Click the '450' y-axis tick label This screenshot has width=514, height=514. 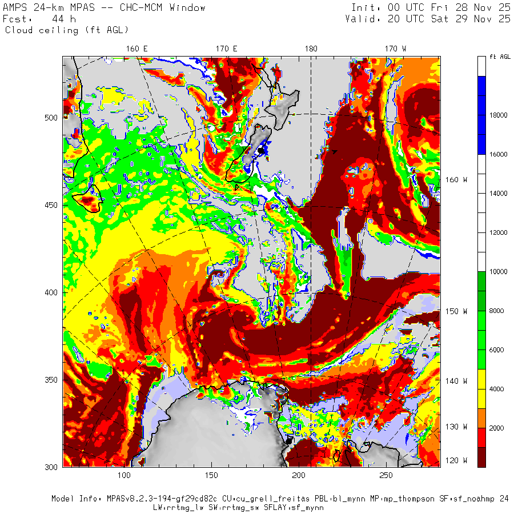51,205
